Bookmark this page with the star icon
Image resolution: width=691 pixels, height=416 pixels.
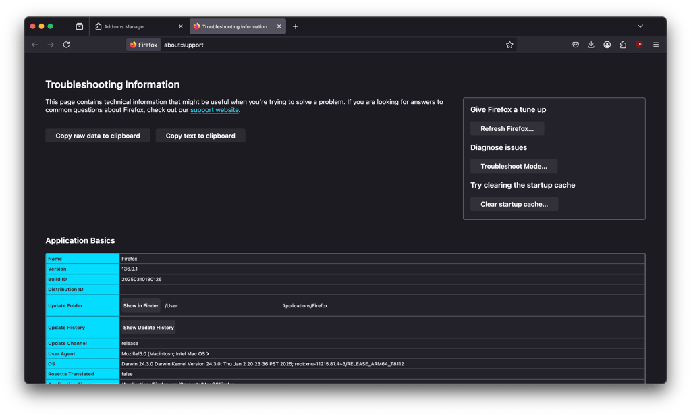coord(509,45)
